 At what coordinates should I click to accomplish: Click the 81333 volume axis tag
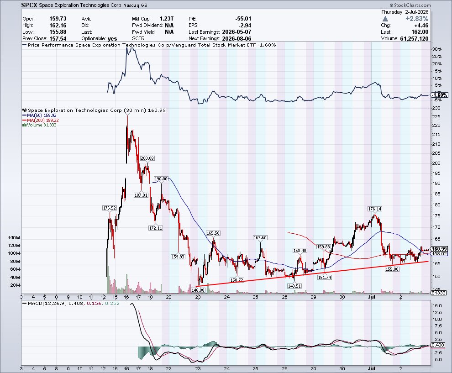tap(439, 293)
